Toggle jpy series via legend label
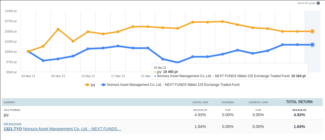 [x=93, y=85]
